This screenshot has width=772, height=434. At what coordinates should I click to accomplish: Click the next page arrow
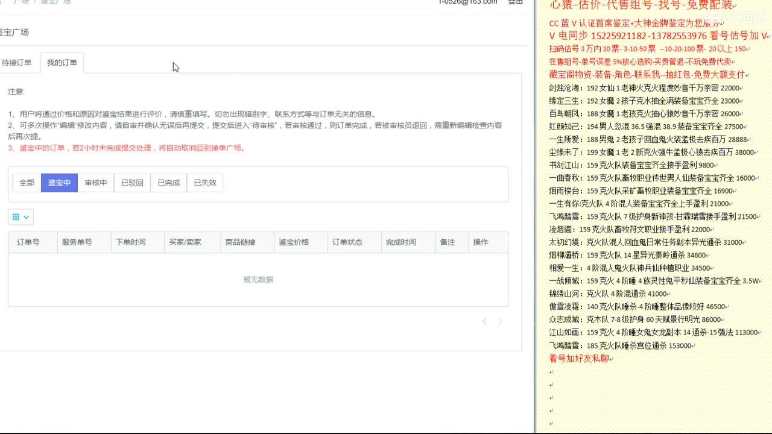point(500,321)
